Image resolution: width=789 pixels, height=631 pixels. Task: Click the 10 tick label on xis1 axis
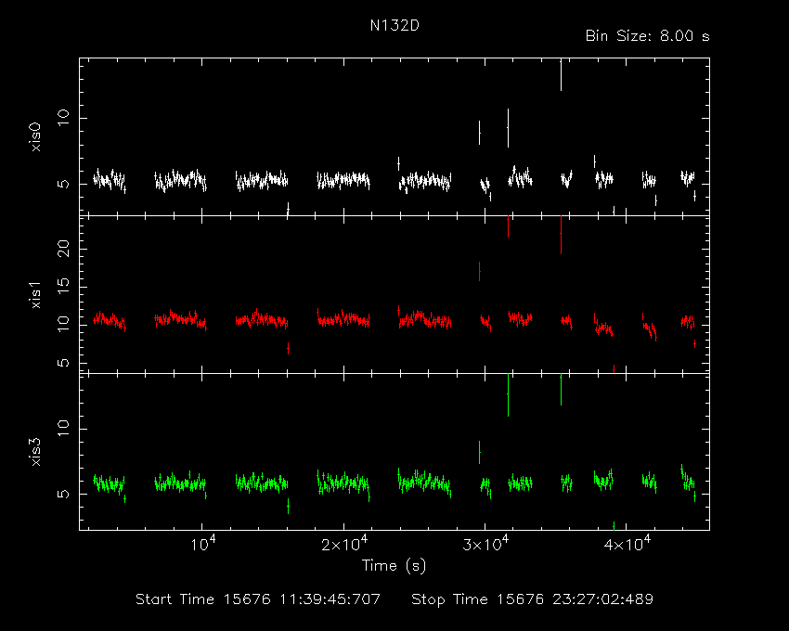point(63,325)
